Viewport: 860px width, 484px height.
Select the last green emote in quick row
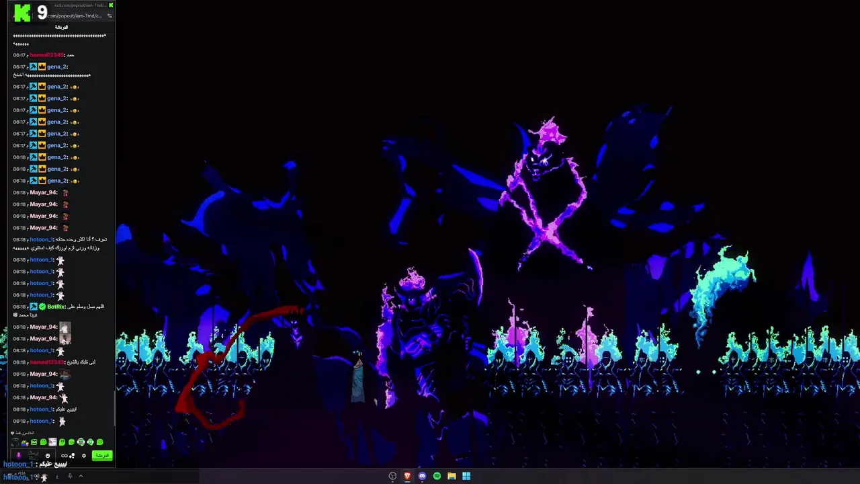100,442
